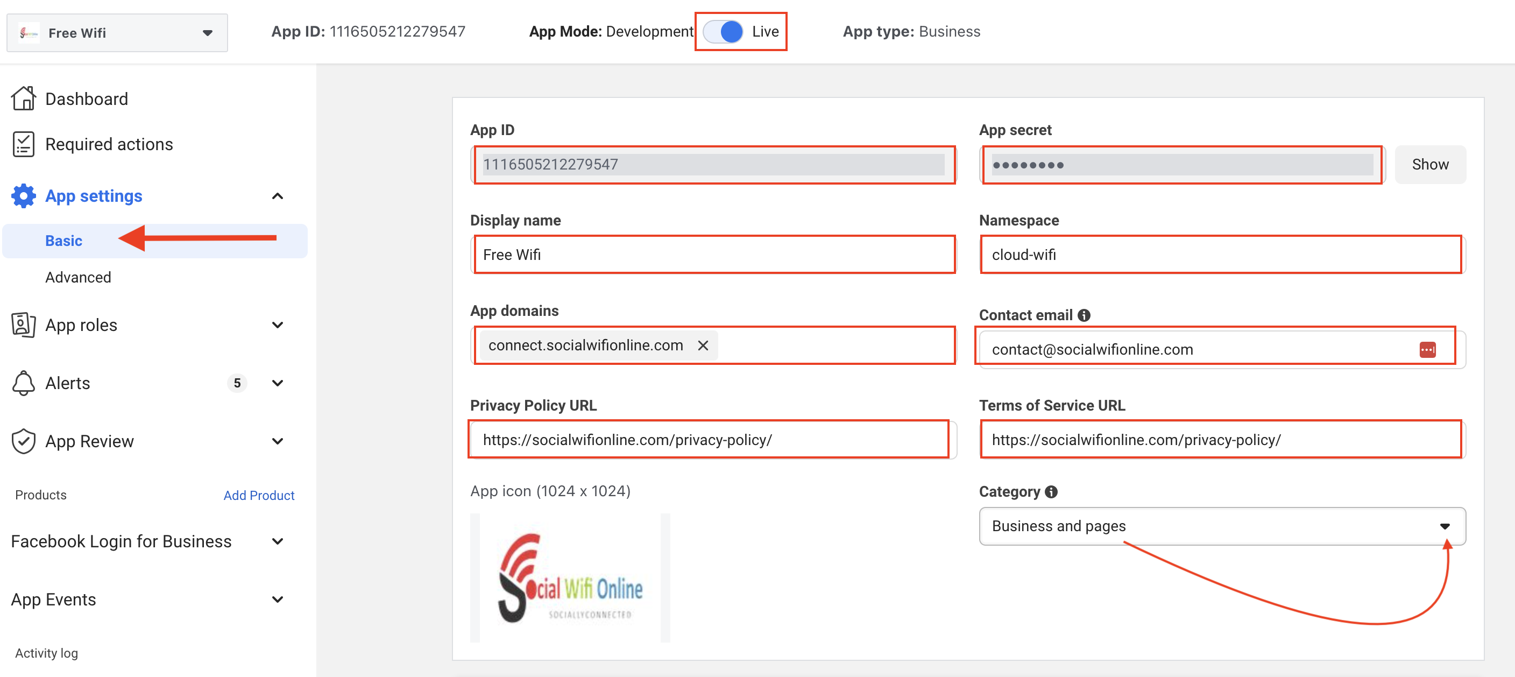
Task: Open the Dashboard page
Action: click(87, 99)
